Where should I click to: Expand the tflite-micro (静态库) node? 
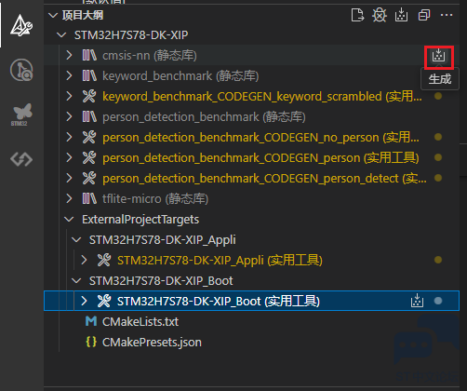[69, 198]
